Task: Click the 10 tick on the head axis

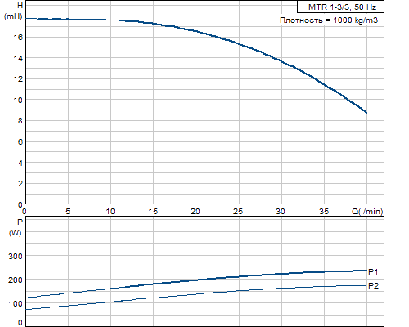Action: click(19, 100)
